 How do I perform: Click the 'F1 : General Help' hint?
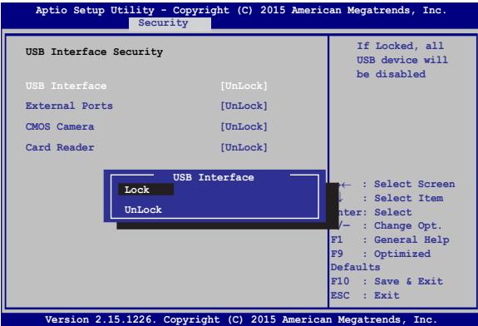click(390, 240)
